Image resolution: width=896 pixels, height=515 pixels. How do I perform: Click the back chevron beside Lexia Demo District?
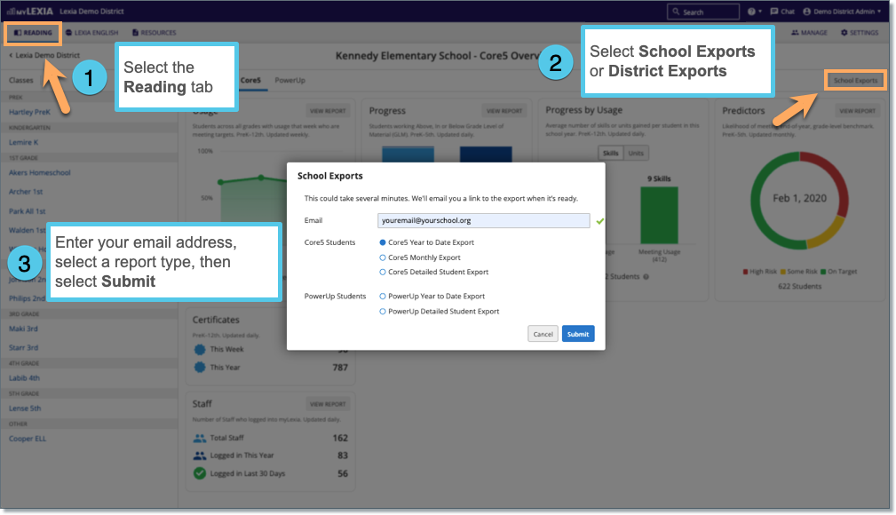point(11,55)
